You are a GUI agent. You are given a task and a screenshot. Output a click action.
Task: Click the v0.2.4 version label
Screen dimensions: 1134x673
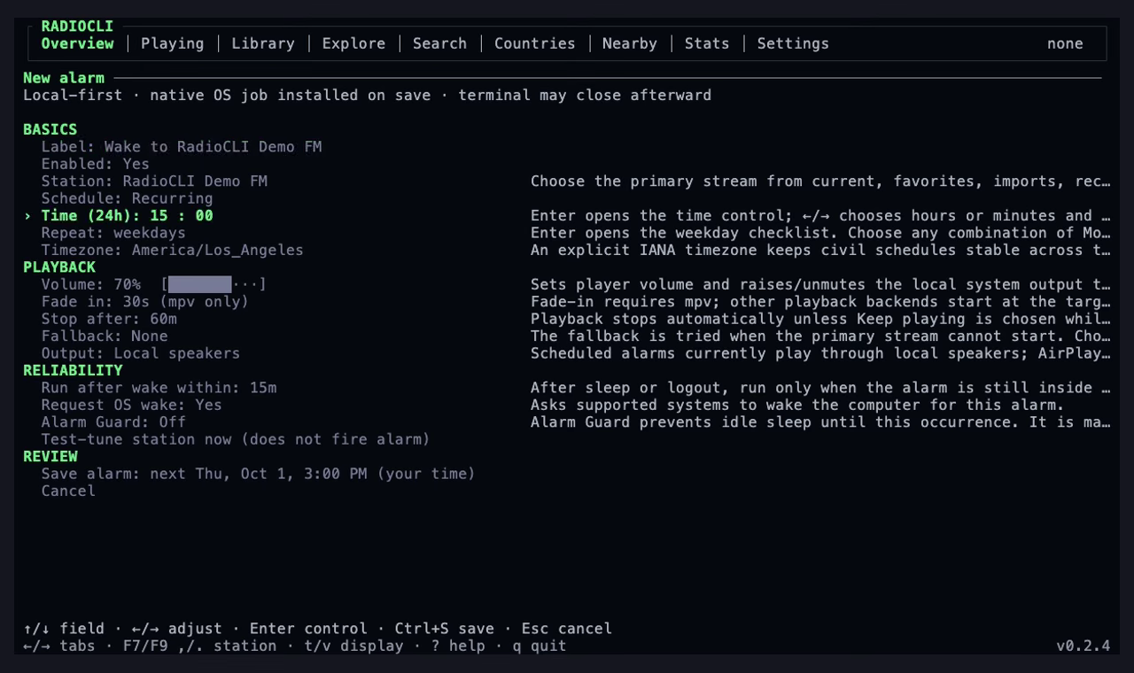pyautogui.click(x=1083, y=646)
